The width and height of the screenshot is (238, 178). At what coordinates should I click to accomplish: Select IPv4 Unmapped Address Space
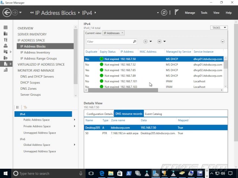coord(40,133)
